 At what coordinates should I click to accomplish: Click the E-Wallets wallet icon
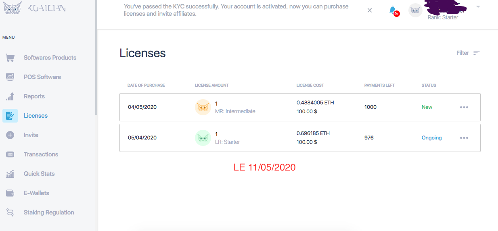click(10, 193)
